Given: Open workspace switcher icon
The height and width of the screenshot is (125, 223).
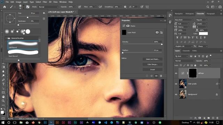Looking at the screenshot, I should [213, 7].
